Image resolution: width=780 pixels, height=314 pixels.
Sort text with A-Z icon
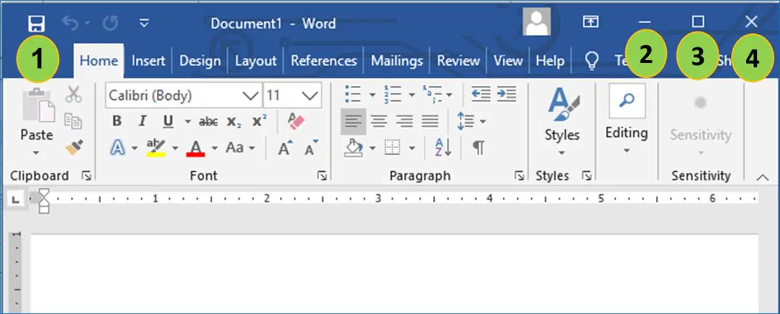443,148
